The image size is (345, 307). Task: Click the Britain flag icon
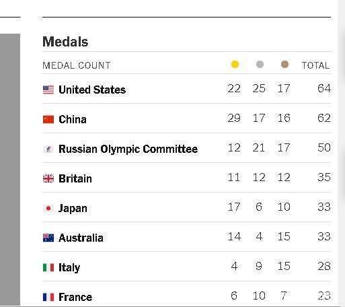[48, 178]
